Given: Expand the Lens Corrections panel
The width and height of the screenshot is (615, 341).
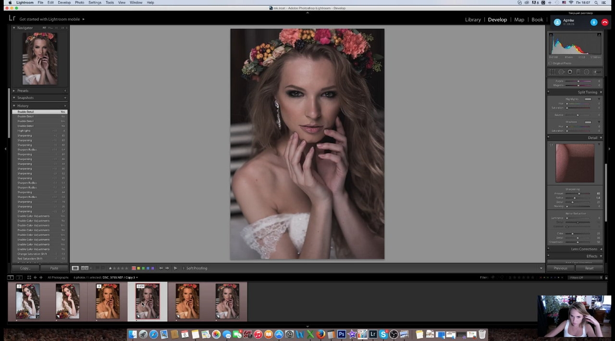Looking at the screenshot, I should 601,249.
